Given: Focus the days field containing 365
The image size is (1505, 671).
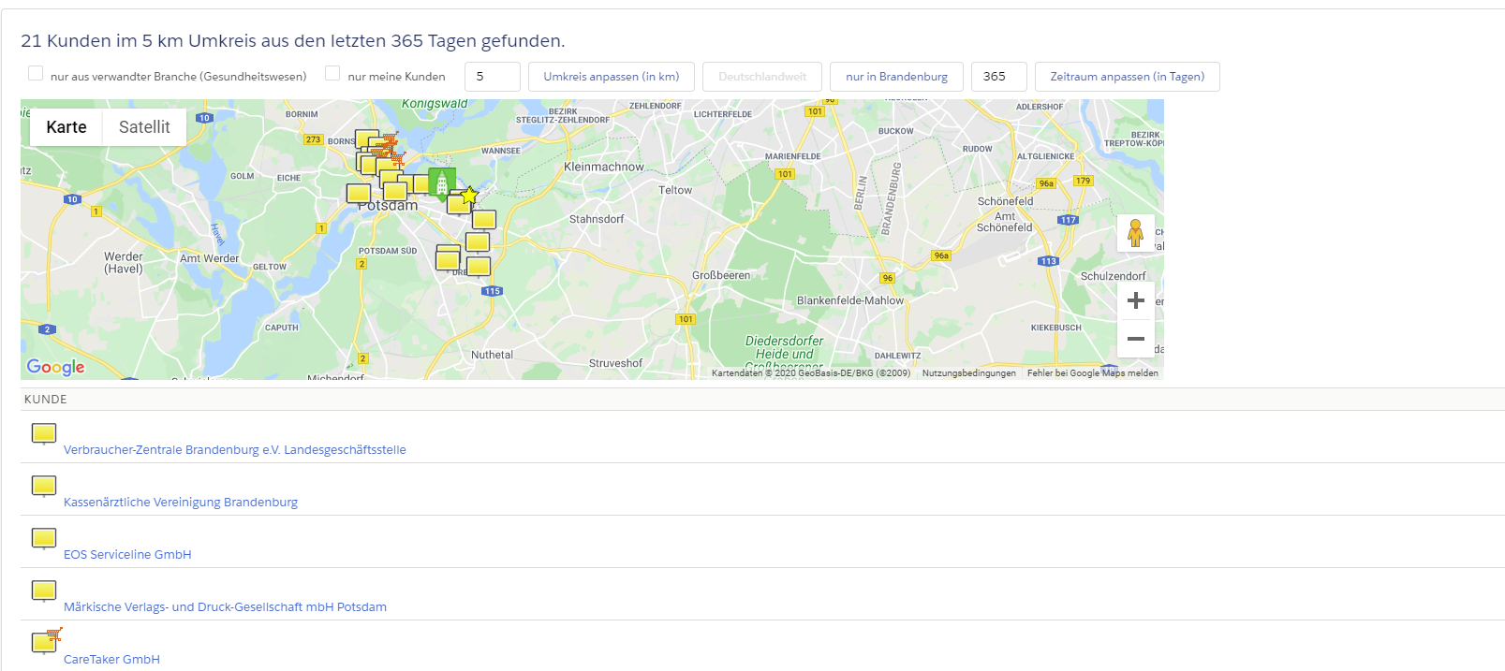Looking at the screenshot, I should click(999, 77).
